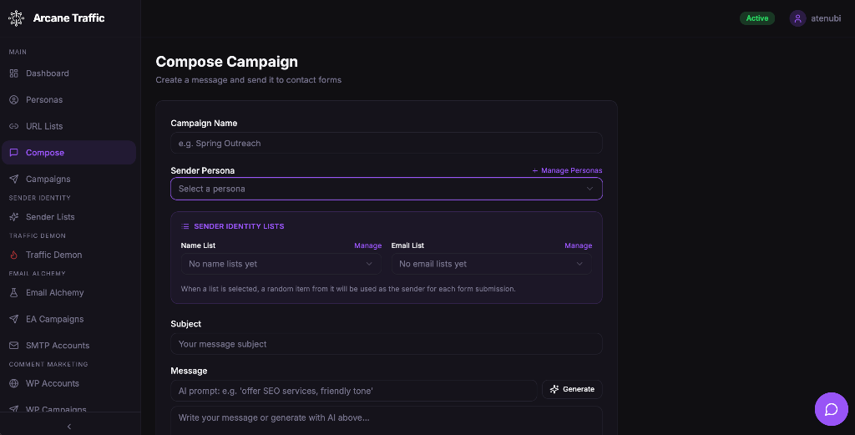Image resolution: width=855 pixels, height=435 pixels.
Task: Click the Campaign Name label
Action: (x=204, y=124)
